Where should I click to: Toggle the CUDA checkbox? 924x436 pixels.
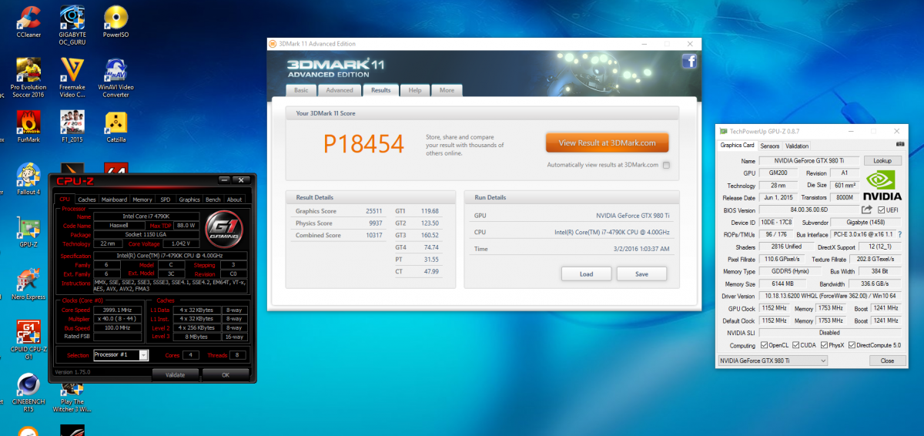click(795, 345)
